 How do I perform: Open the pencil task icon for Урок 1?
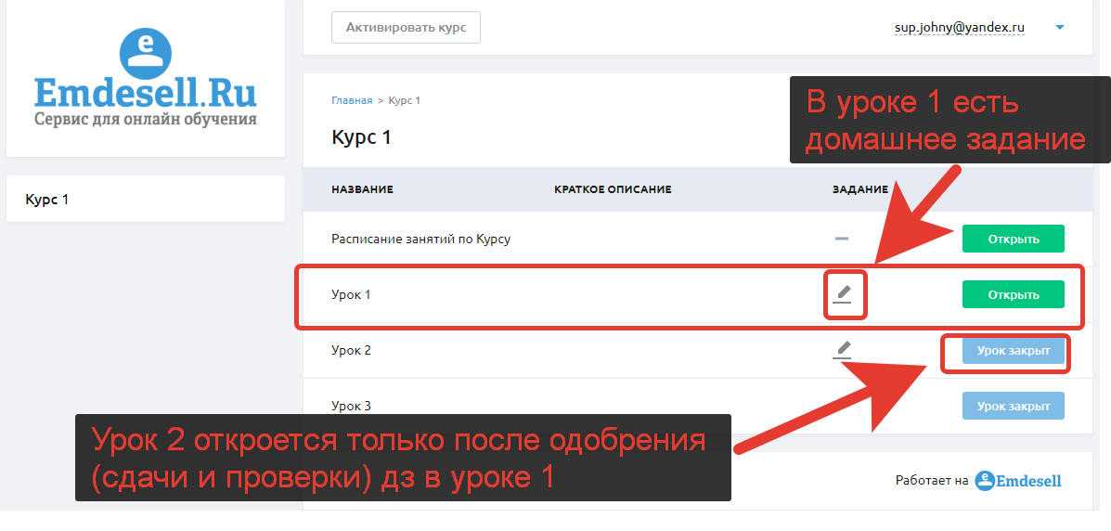842,293
